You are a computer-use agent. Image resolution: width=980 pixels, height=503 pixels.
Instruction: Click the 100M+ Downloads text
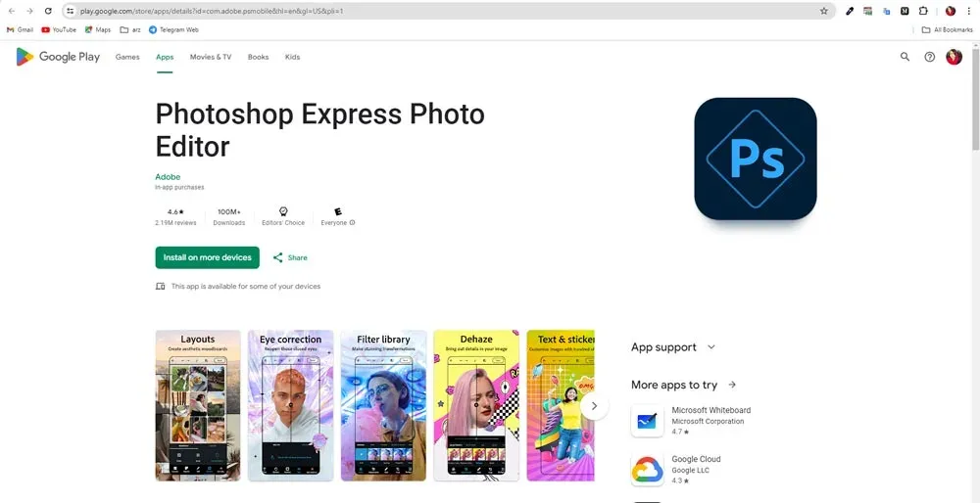(x=228, y=216)
